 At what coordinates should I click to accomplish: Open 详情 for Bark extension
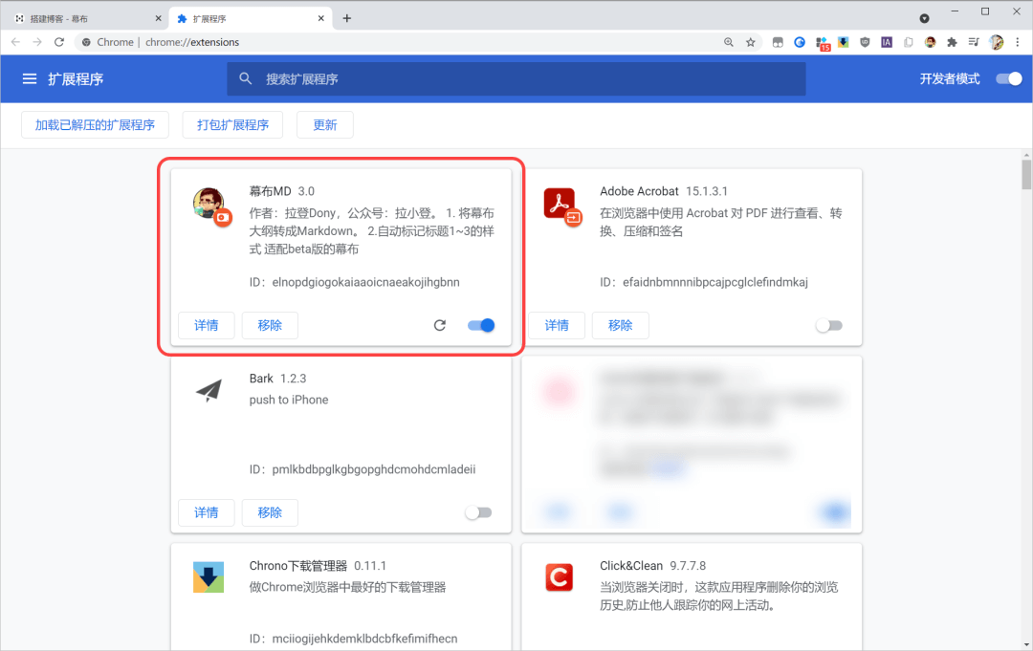tap(207, 512)
